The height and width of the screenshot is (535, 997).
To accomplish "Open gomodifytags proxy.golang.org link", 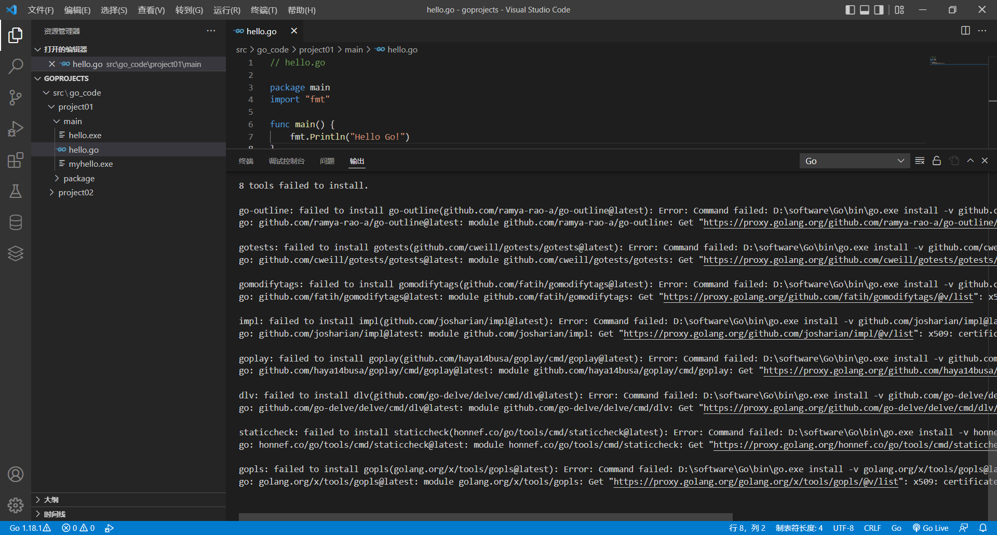I will tap(818, 297).
